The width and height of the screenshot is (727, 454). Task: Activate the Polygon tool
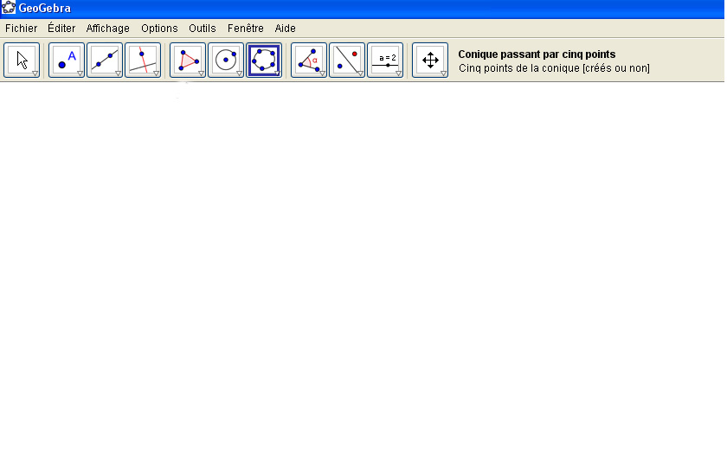(x=187, y=60)
